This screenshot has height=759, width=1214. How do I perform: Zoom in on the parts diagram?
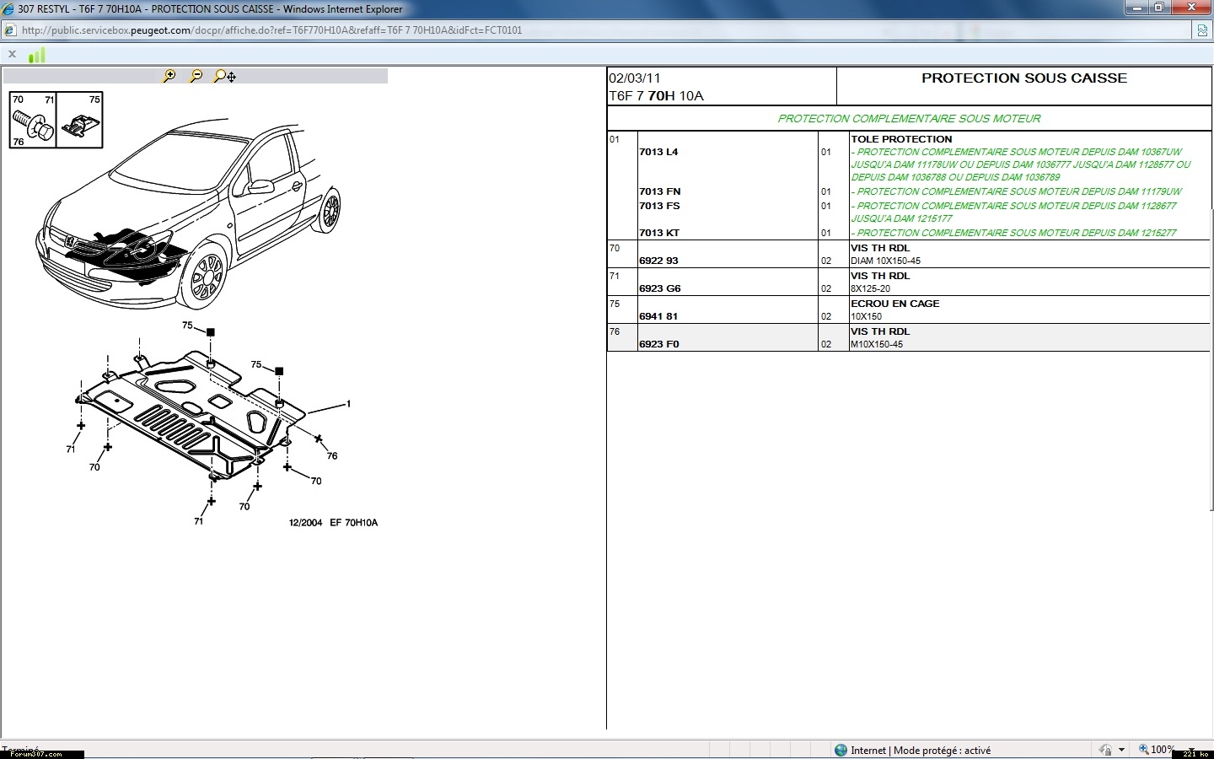click(x=169, y=76)
